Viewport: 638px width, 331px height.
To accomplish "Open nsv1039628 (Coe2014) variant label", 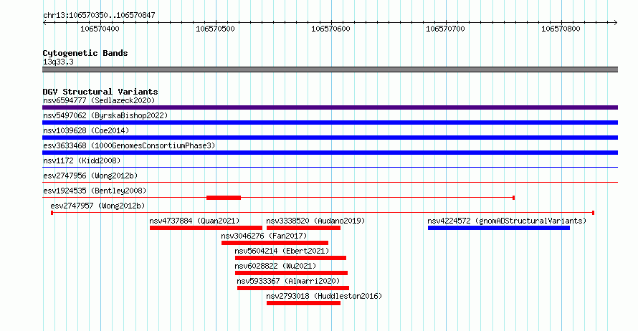I will [86, 130].
